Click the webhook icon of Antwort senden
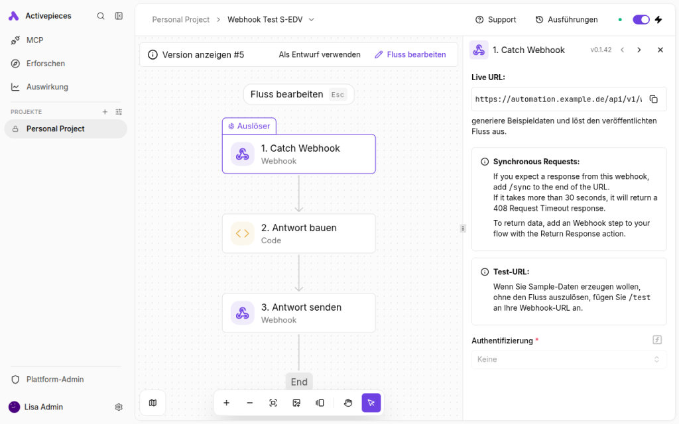 243,313
